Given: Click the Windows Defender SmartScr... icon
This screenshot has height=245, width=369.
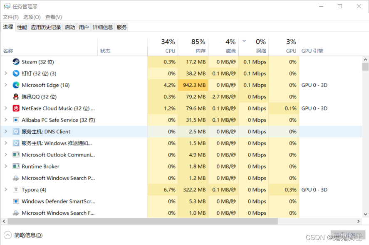Looking at the screenshot, I should (16, 201).
